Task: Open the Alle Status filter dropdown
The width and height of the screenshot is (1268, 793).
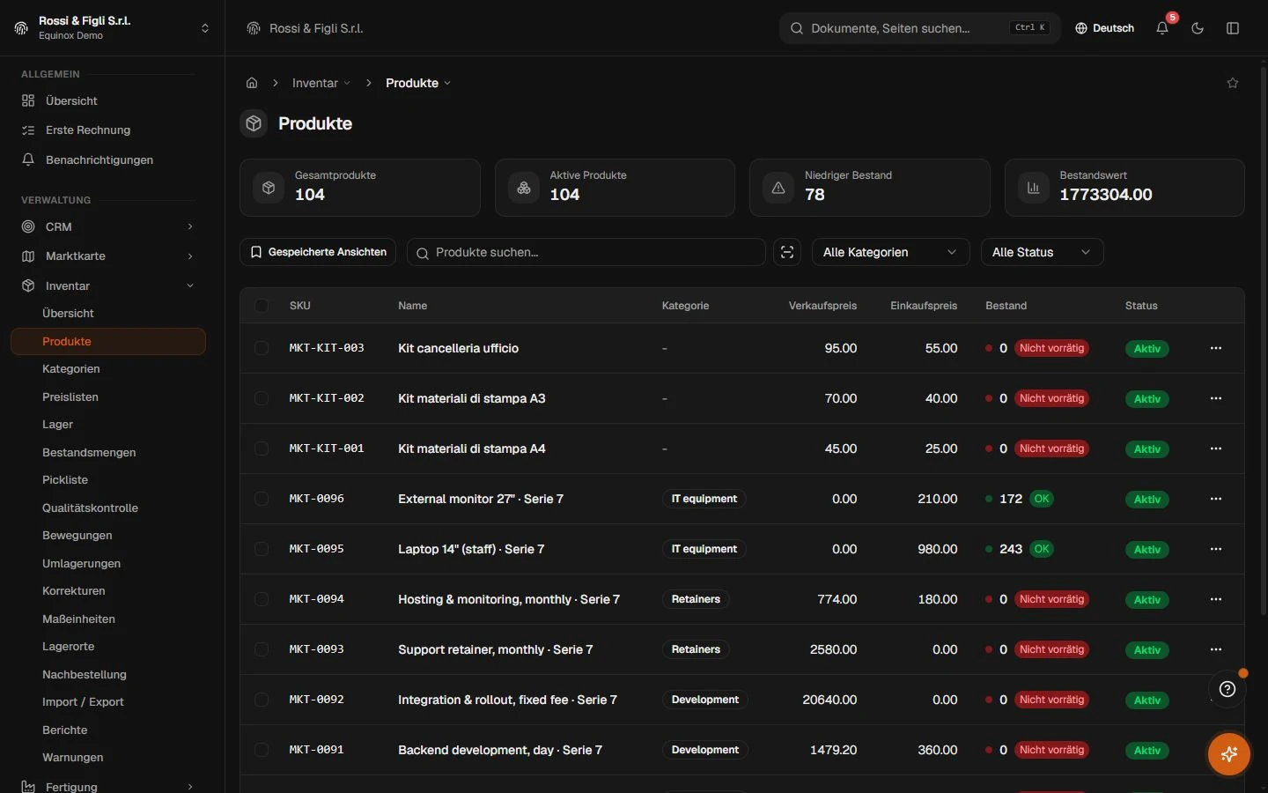Action: (1042, 252)
